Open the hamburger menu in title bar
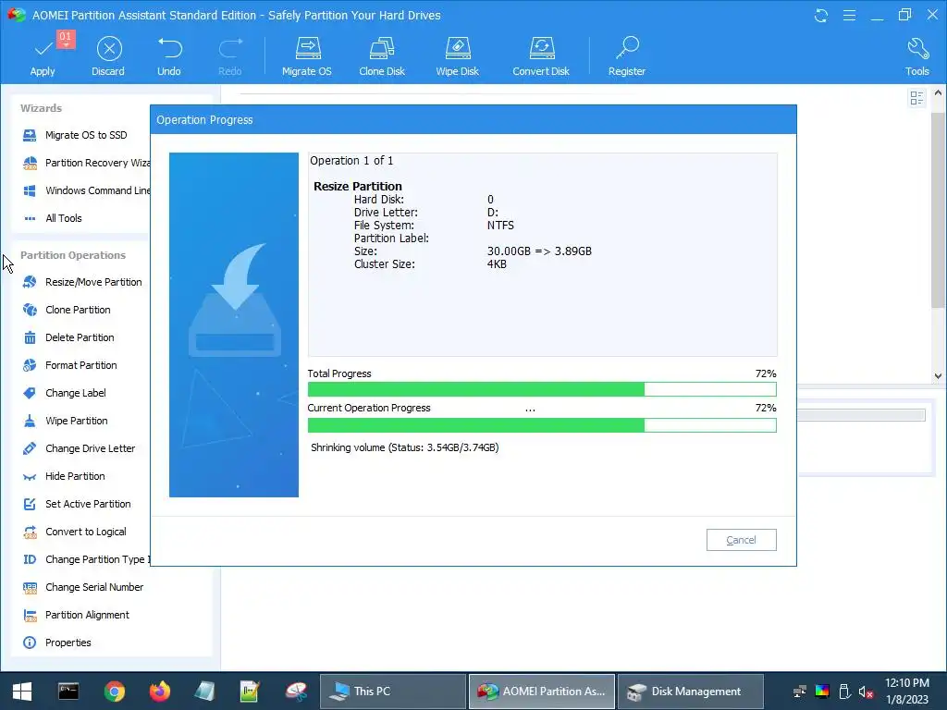 click(x=849, y=15)
